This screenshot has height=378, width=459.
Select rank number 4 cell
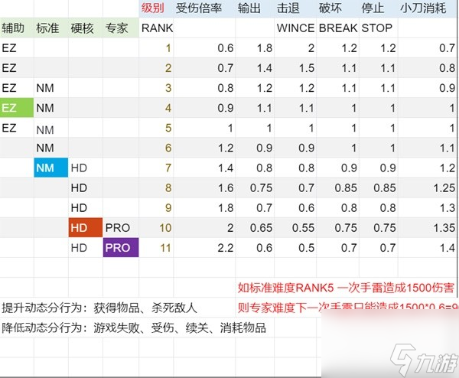pyautogui.click(x=156, y=108)
